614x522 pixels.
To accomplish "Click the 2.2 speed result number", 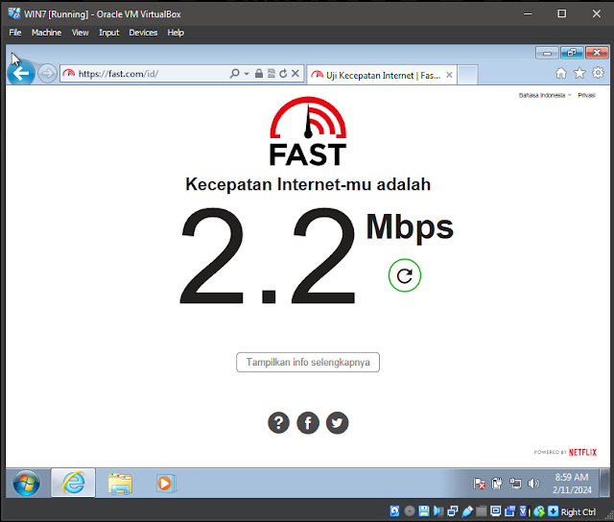I will coord(268,256).
